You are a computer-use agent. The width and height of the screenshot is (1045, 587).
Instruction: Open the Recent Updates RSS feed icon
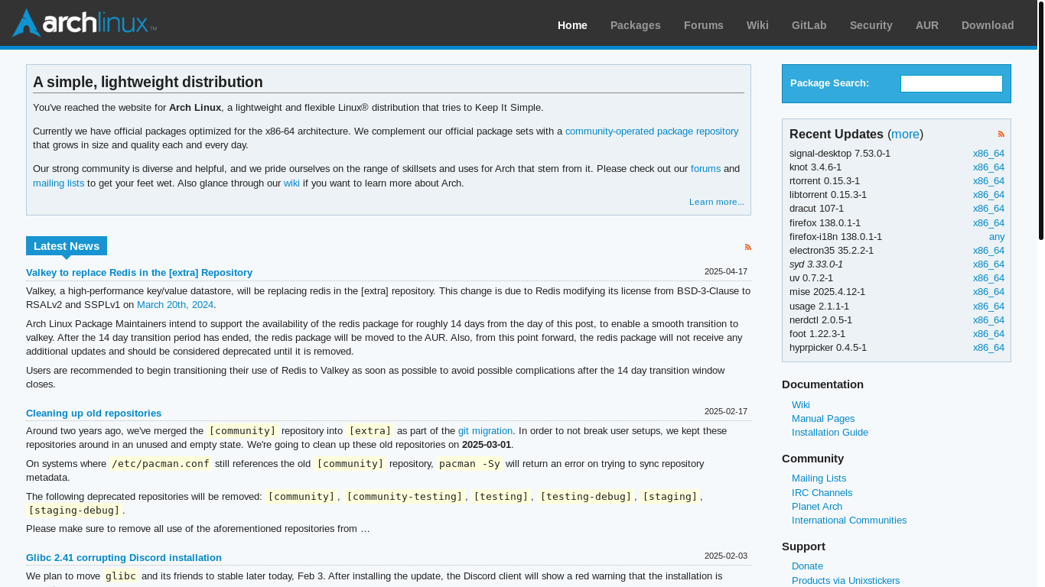coord(1001,135)
